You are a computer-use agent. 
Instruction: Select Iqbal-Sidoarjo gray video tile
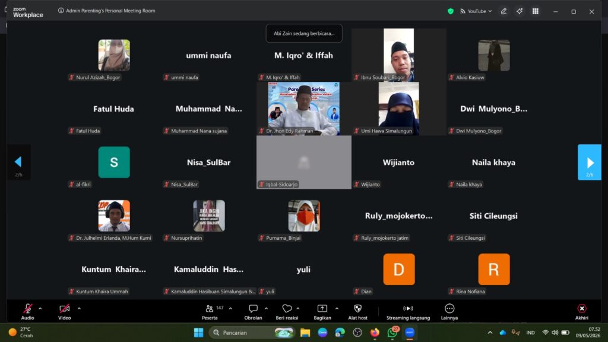pyautogui.click(x=303, y=162)
